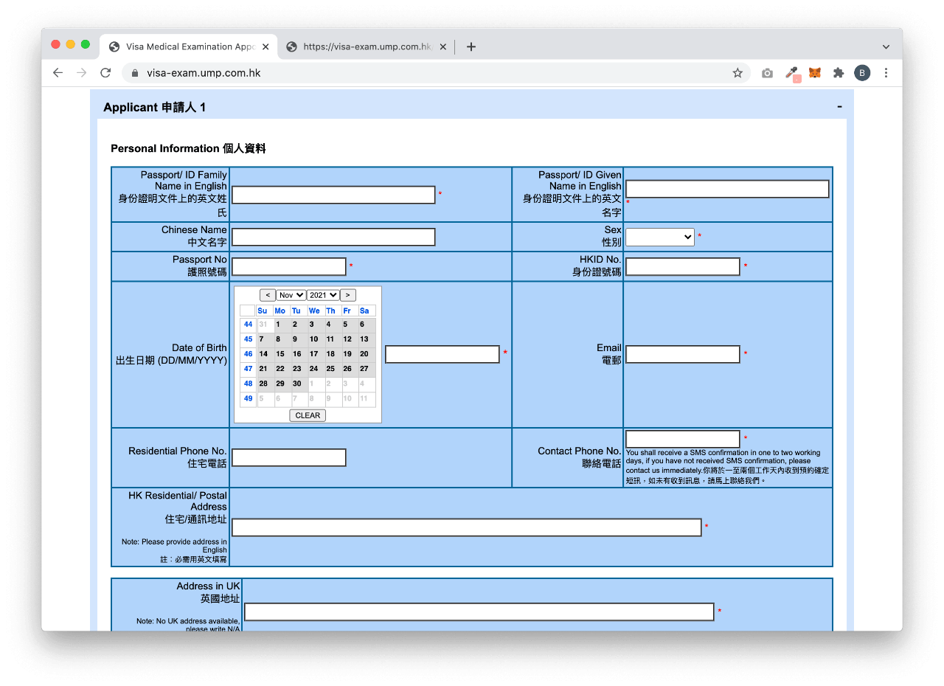944x686 pixels.
Task: Open the camera screenshot extension
Action: [x=768, y=73]
